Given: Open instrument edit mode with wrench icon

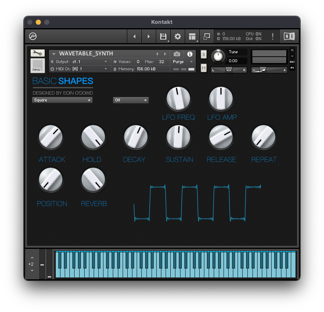Looking at the screenshot, I should tap(37, 53).
